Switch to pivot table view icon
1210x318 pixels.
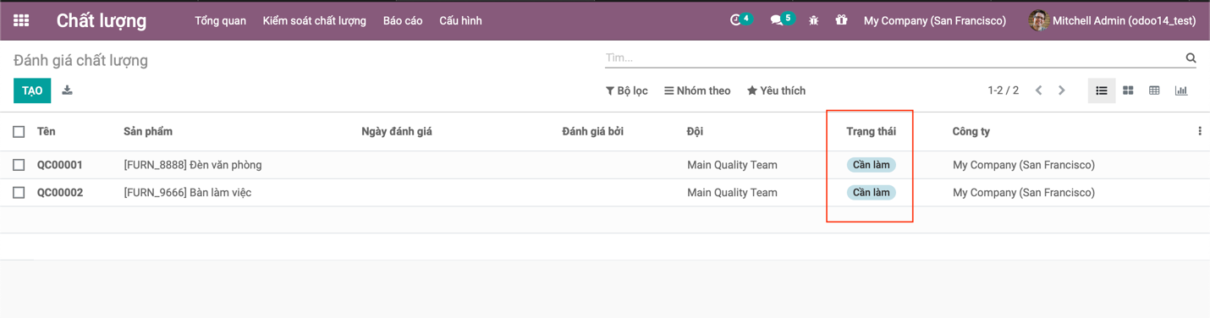pyautogui.click(x=1154, y=90)
